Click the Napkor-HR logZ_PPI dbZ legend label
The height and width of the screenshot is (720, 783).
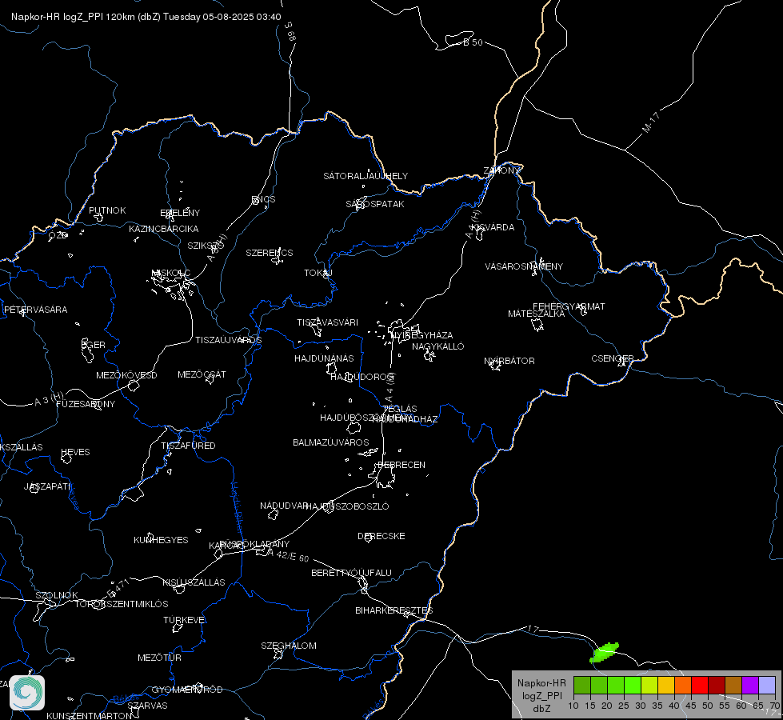point(541,695)
